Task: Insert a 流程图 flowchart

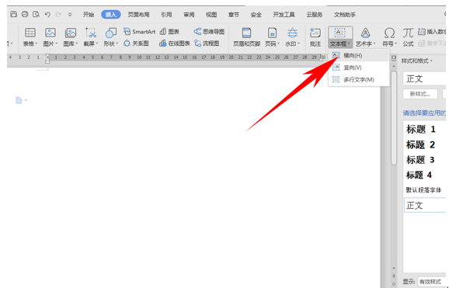Action: tap(207, 43)
